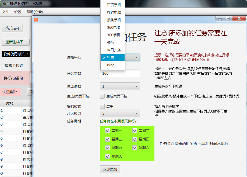Uncheck the 星期六 weekday option

tap(135, 147)
